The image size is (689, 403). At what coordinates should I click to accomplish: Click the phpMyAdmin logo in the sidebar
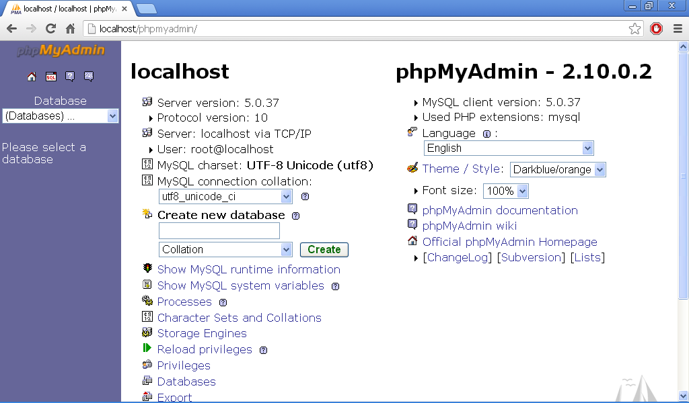coord(61,50)
